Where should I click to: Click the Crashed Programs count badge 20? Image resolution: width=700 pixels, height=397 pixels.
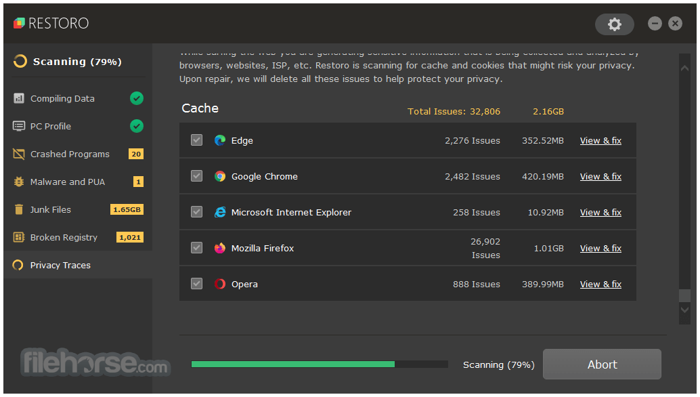[x=136, y=154]
